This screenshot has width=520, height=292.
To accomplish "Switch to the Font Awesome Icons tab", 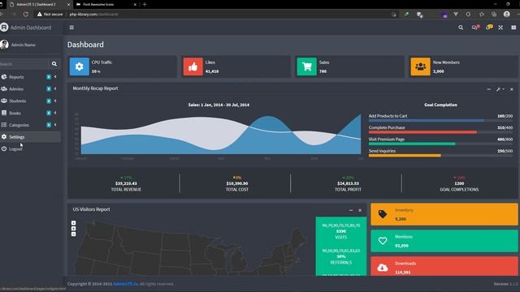I will [x=106, y=4].
